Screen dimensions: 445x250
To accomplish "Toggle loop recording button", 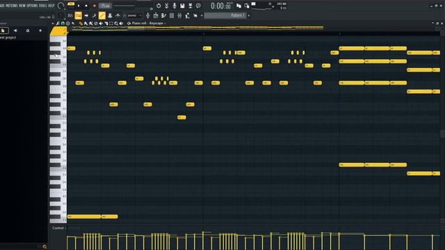I will (191, 6).
